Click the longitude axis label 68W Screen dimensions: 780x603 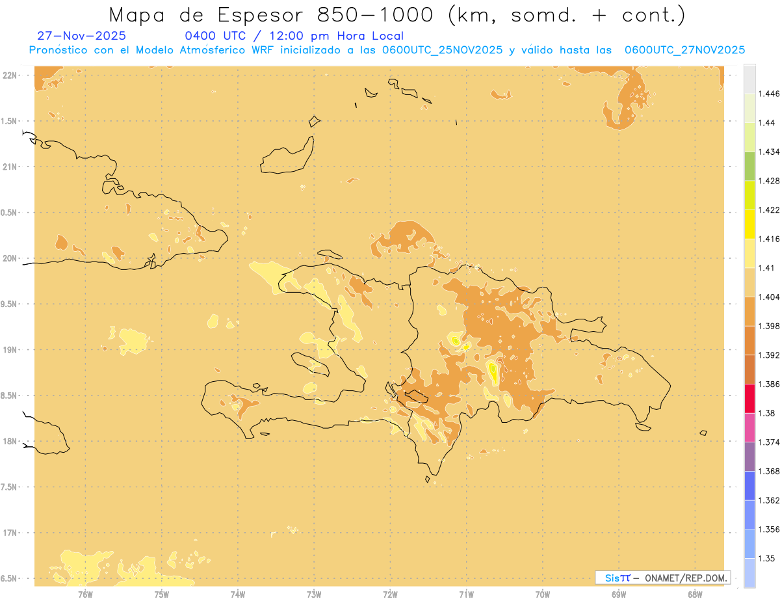[x=695, y=594]
